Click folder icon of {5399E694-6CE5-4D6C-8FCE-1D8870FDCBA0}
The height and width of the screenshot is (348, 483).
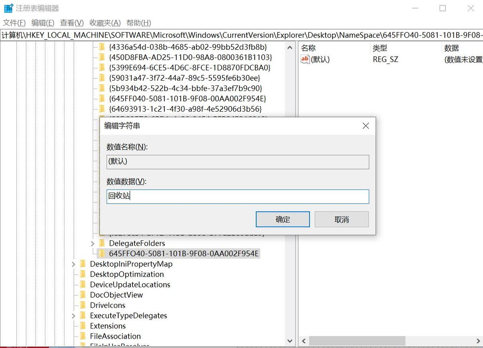(x=102, y=68)
